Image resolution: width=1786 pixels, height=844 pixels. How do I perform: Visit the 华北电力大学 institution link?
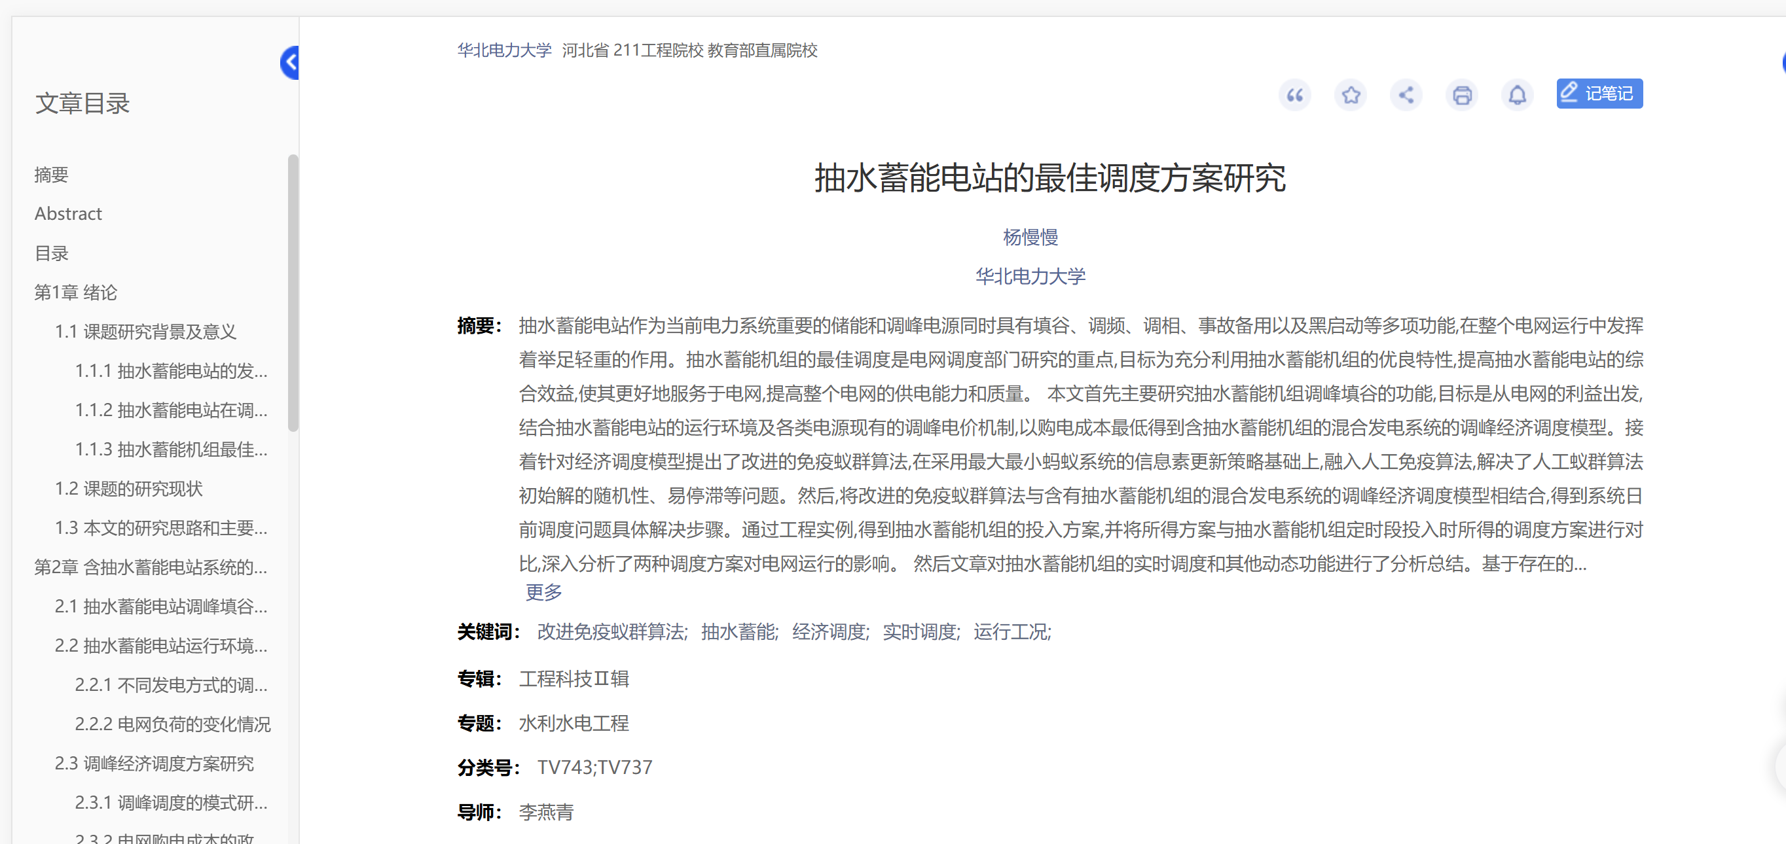click(1030, 275)
